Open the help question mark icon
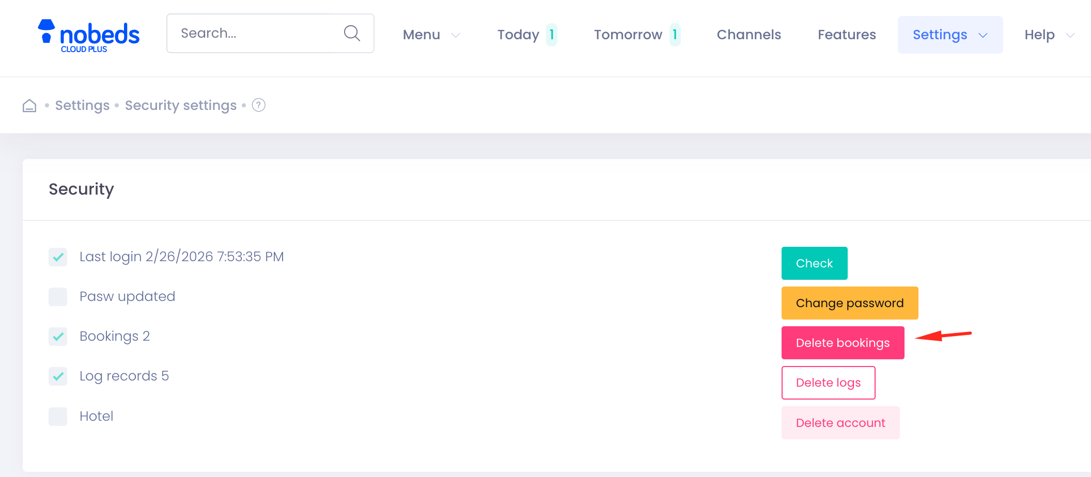Image resolution: width=1091 pixels, height=477 pixels. click(x=258, y=105)
